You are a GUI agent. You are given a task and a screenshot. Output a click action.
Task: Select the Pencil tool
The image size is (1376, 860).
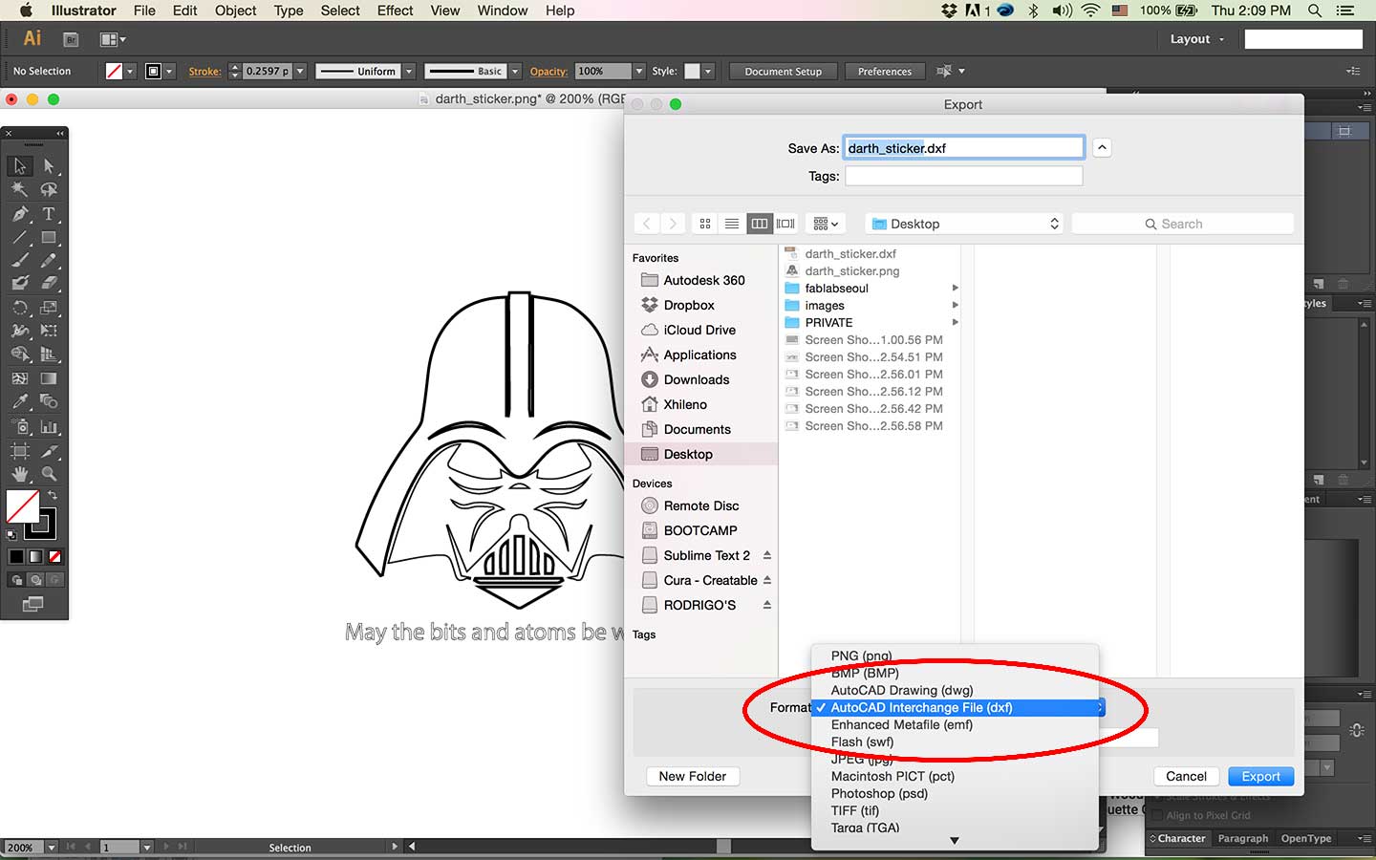point(49,260)
